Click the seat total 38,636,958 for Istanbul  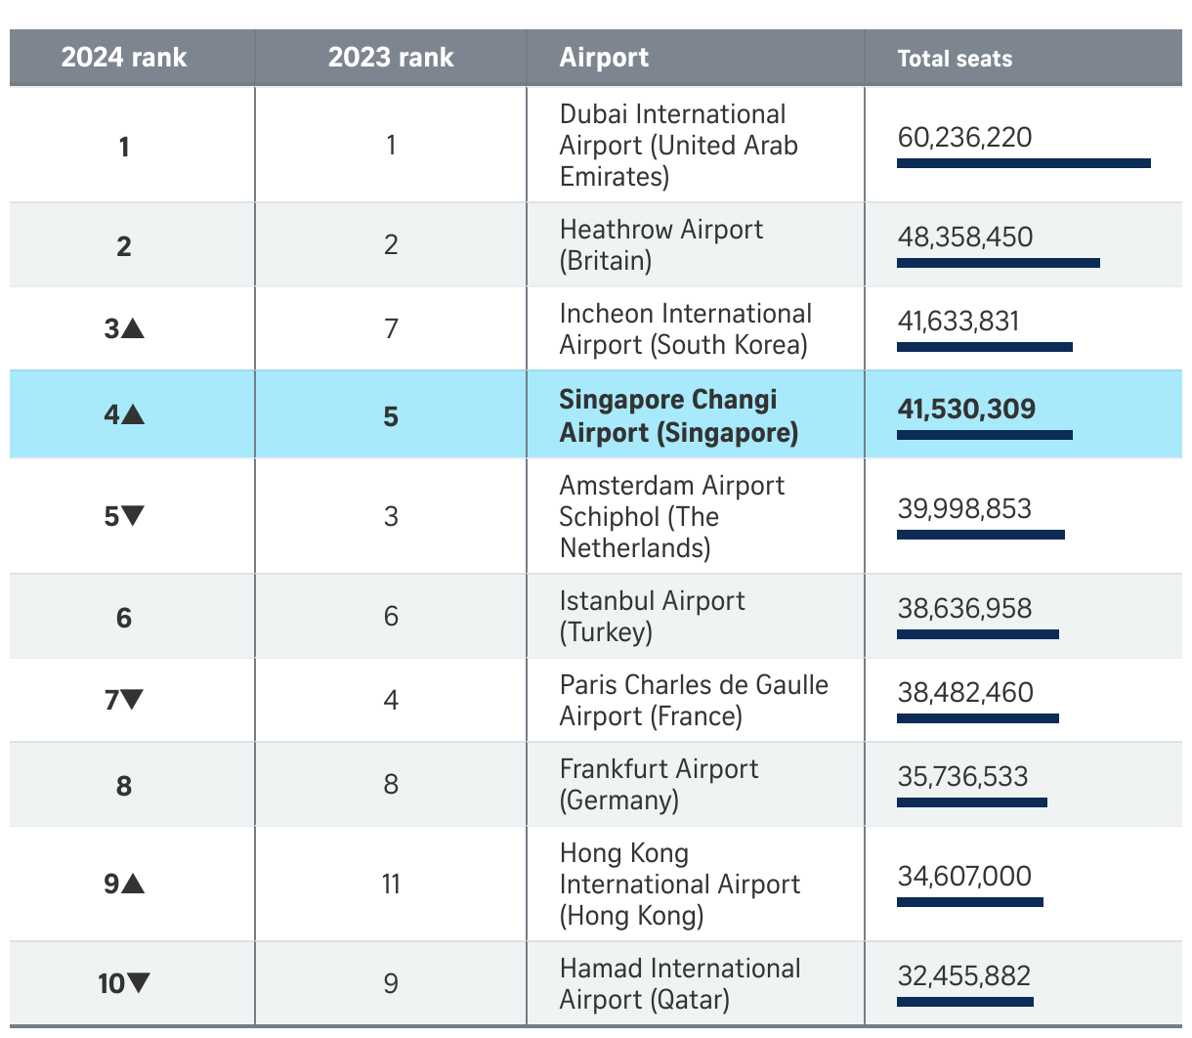964,608
